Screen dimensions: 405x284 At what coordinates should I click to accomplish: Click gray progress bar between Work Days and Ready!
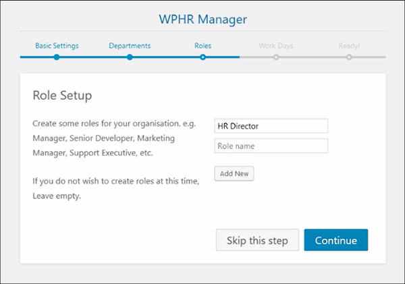[313, 57]
